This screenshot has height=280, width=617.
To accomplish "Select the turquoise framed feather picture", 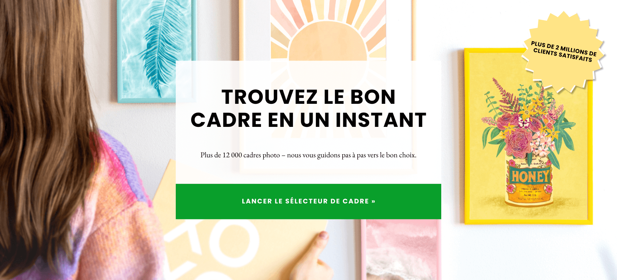I will point(157,51).
